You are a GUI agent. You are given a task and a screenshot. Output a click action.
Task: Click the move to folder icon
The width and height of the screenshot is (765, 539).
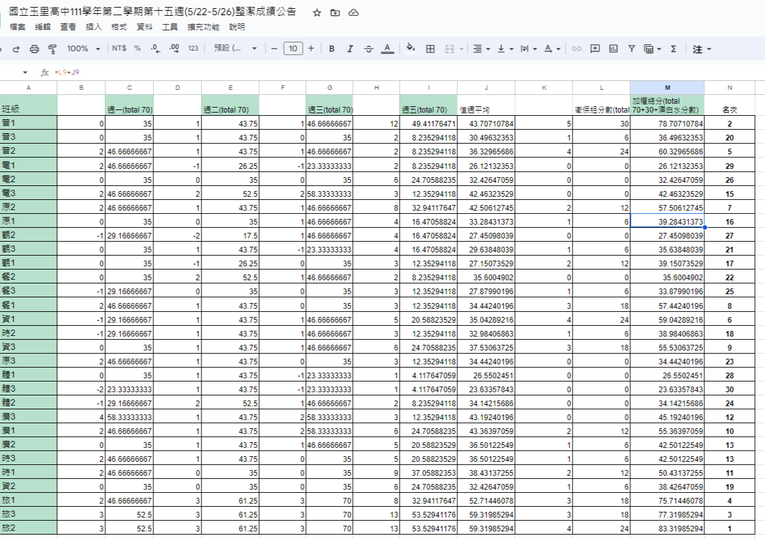tap(335, 13)
